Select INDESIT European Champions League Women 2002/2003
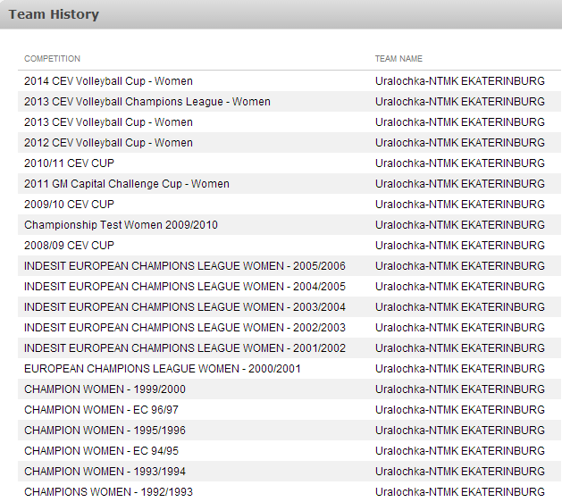Image resolution: width=562 pixels, height=502 pixels. coord(185,328)
